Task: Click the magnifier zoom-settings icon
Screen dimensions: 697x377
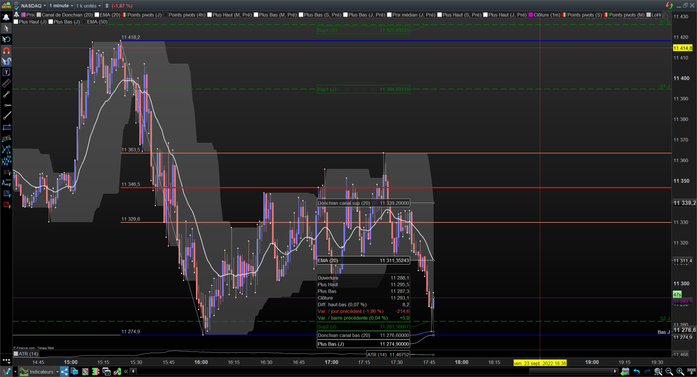Action: (658, 372)
